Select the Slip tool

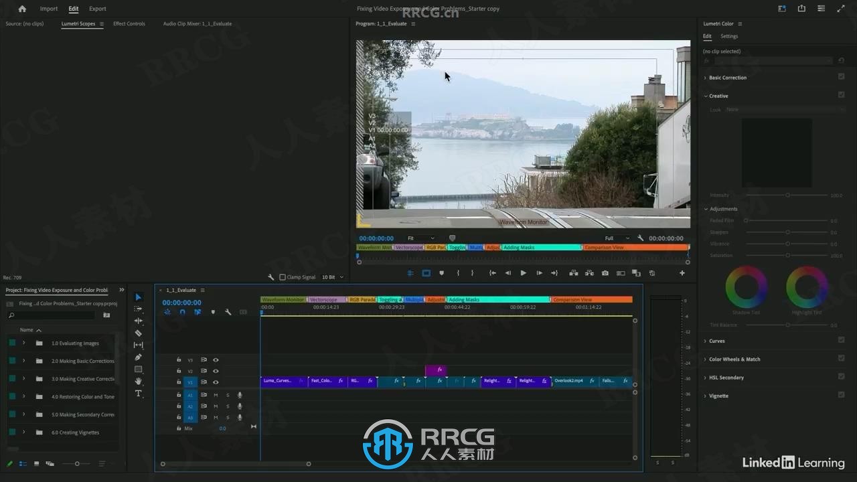coord(139,345)
